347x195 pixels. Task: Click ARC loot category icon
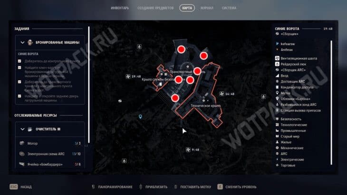point(277,153)
